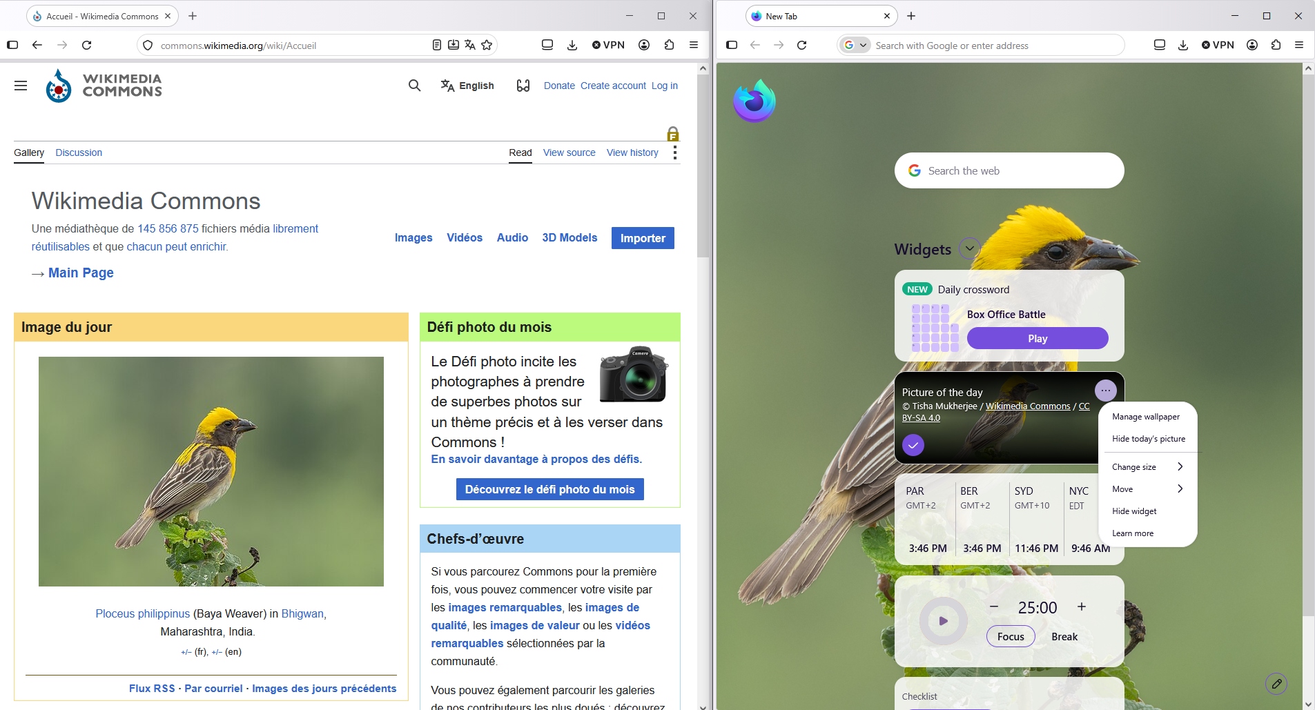This screenshot has height=710, width=1315.
Task: Open the 3D Models link
Action: pos(569,237)
